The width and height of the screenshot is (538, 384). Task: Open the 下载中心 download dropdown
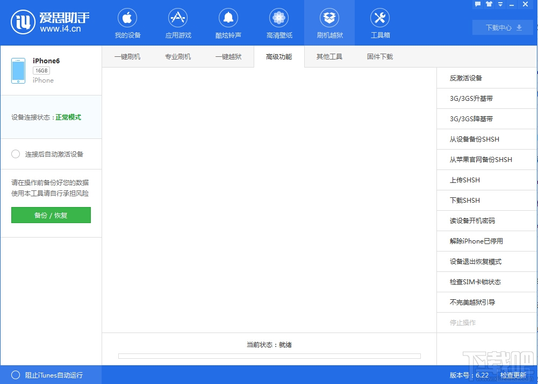click(x=502, y=27)
